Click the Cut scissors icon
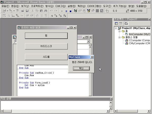The image size is (152, 114). (x=33, y=11)
